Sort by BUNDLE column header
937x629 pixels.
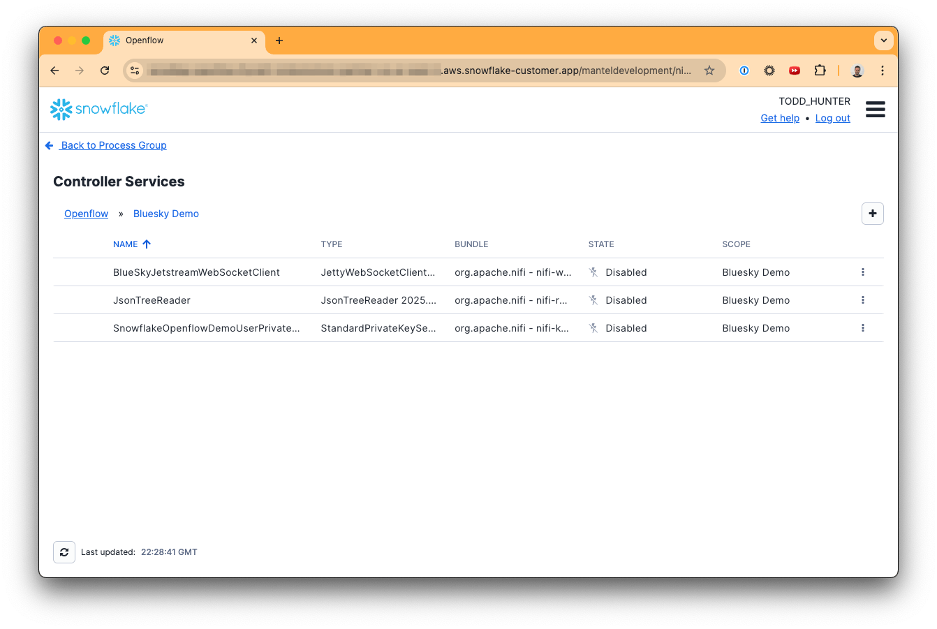pos(471,244)
